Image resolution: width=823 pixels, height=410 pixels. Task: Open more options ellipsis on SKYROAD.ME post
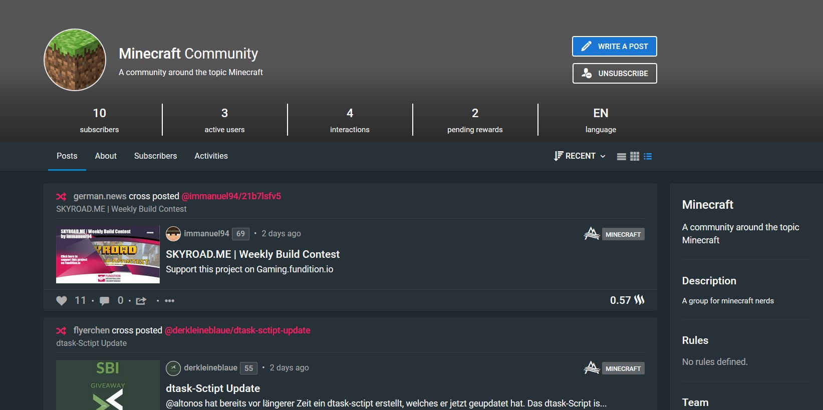pos(170,301)
